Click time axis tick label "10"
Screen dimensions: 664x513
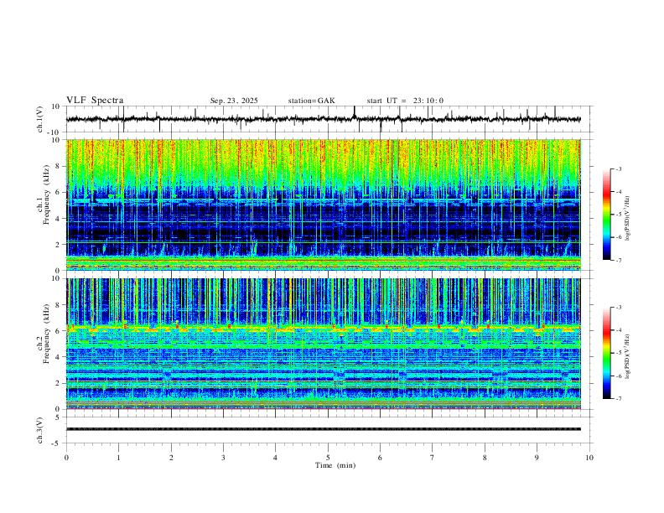pyautogui.click(x=589, y=458)
